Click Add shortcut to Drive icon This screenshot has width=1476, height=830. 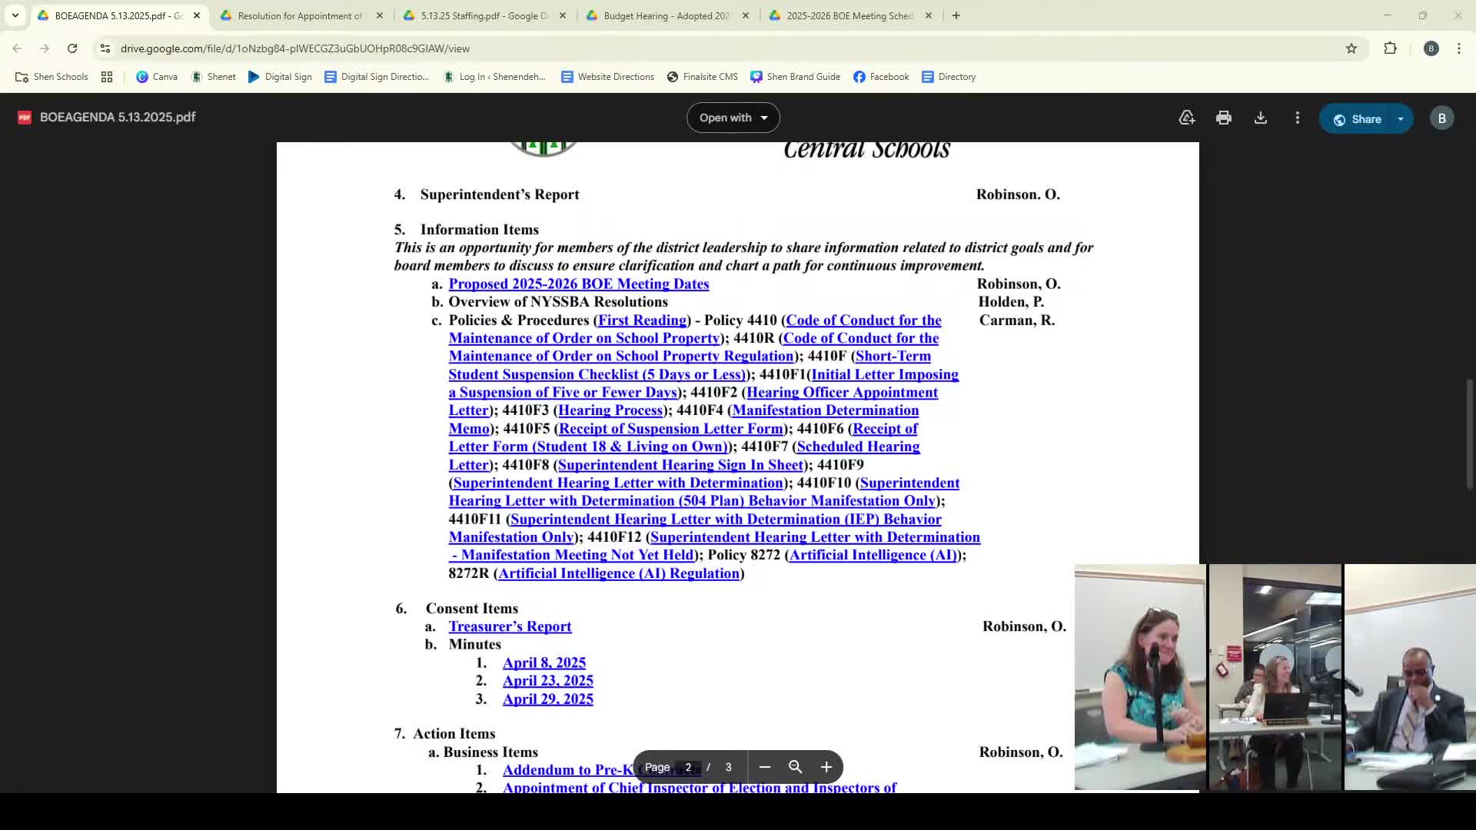pos(1186,118)
